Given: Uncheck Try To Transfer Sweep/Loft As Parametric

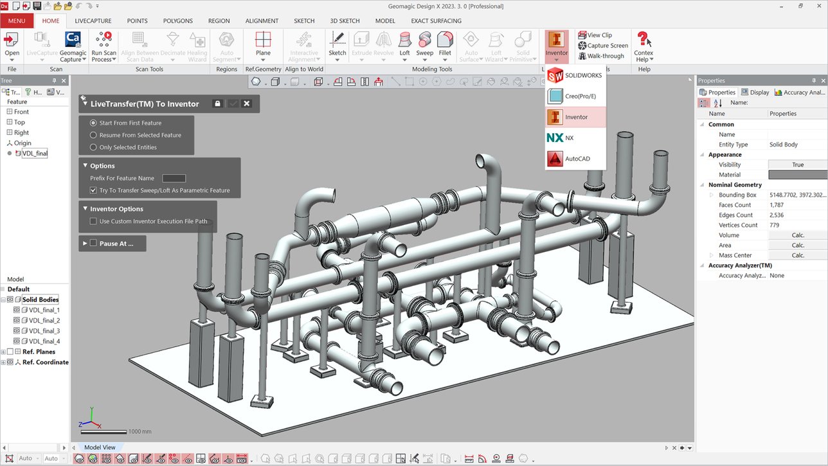Looking at the screenshot, I should [94, 190].
